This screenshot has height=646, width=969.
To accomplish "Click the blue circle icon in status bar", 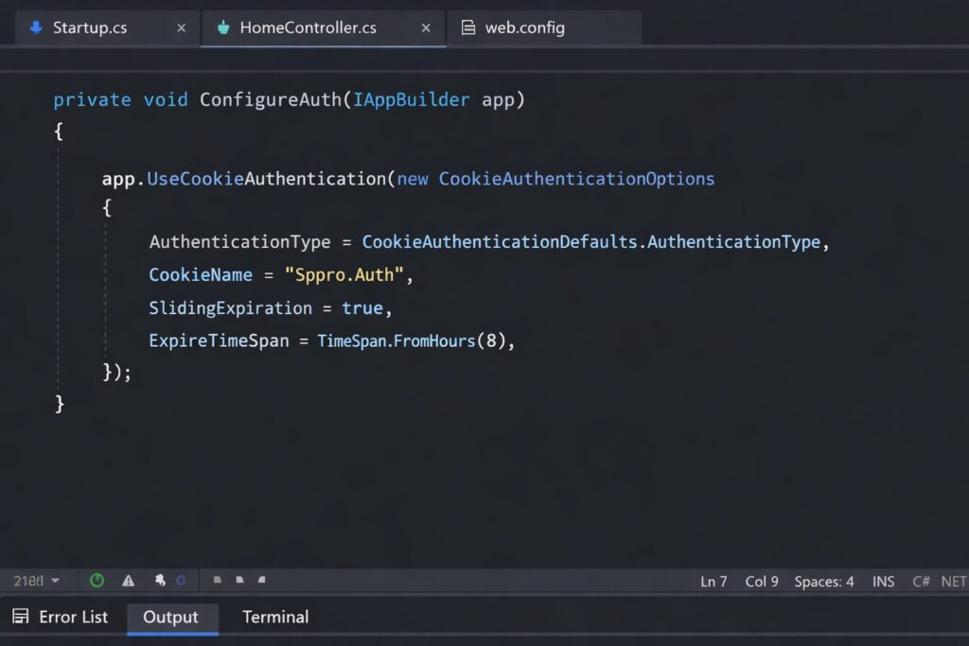I will pos(181,581).
